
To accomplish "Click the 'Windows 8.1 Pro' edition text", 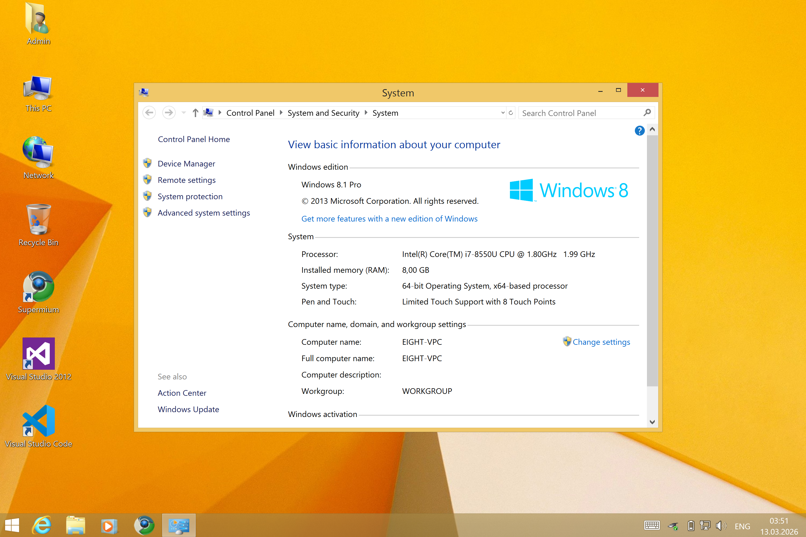I will [331, 185].
